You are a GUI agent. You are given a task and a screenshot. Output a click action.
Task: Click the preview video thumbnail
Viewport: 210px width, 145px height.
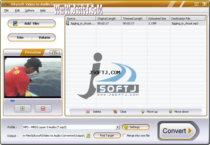[x=33, y=77]
